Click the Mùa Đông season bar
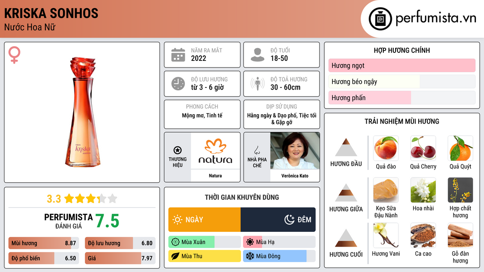Image resolution: width=484 pixels, height=272 pixels. coord(279,256)
